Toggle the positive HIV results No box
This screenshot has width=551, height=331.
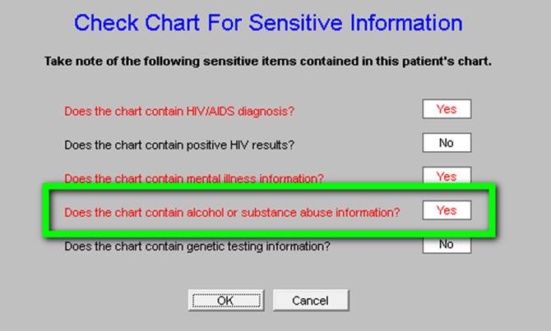click(x=447, y=143)
